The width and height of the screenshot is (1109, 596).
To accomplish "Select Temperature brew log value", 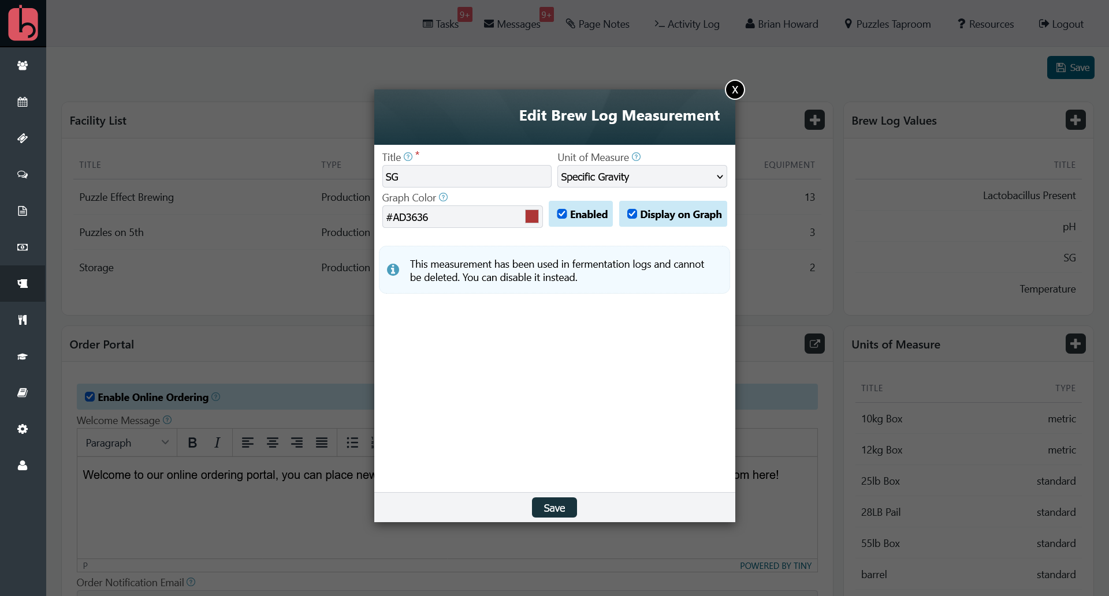I will (x=1047, y=289).
